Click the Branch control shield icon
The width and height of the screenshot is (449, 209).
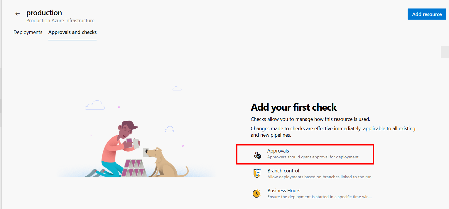point(257,173)
